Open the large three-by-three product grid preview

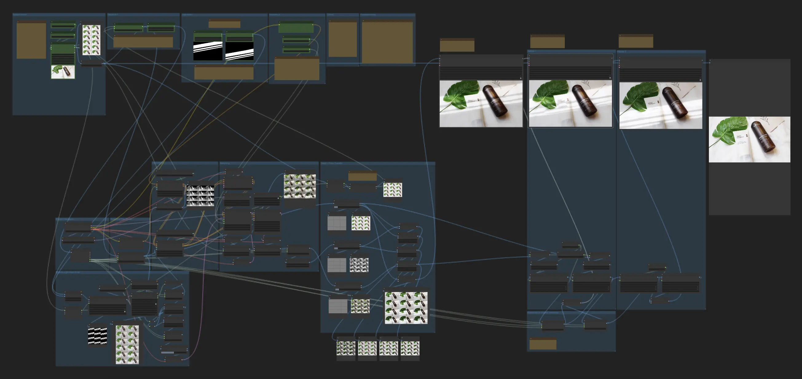[x=406, y=308]
